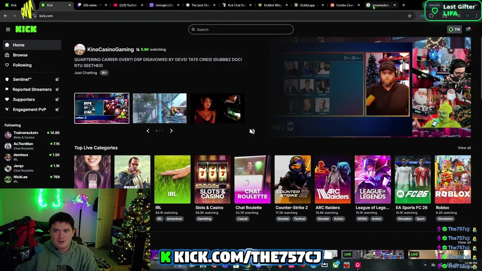Viewport: 482px width, 271px height.
Task: Open Trainwreckstv followed channel
Action: click(x=32, y=135)
